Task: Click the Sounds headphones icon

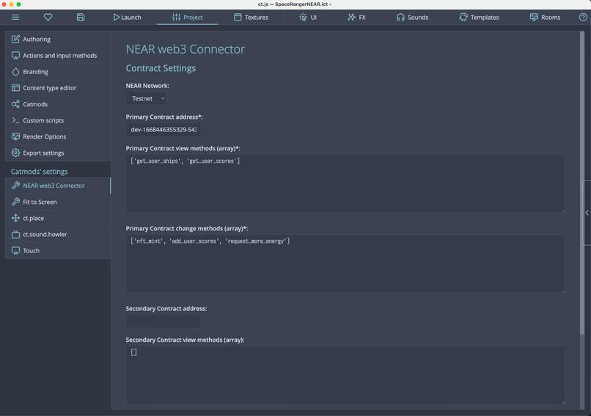Action: click(400, 17)
